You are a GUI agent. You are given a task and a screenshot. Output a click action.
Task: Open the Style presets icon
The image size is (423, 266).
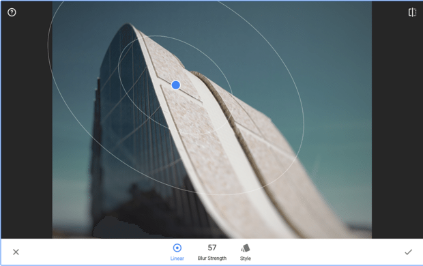click(x=246, y=248)
